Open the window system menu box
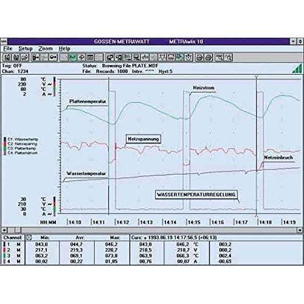 coord(4,42)
